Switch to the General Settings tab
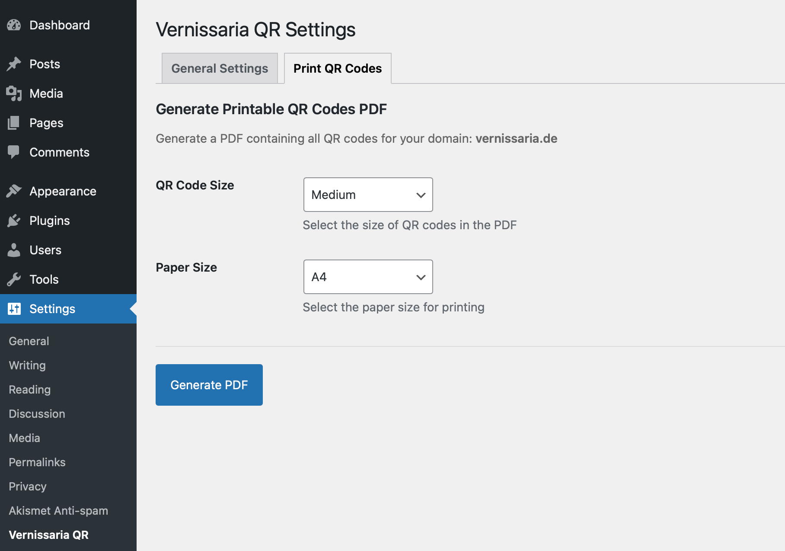This screenshot has height=551, width=785. point(220,68)
